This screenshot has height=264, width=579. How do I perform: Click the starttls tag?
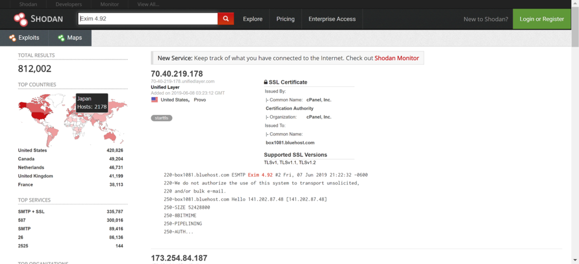(162, 118)
